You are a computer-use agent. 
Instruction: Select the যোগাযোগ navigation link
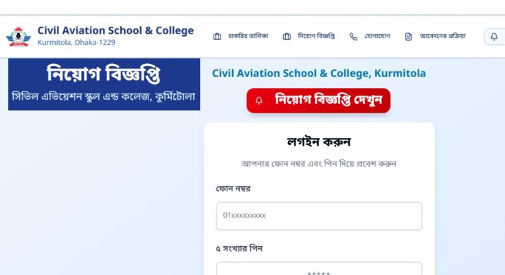point(370,36)
